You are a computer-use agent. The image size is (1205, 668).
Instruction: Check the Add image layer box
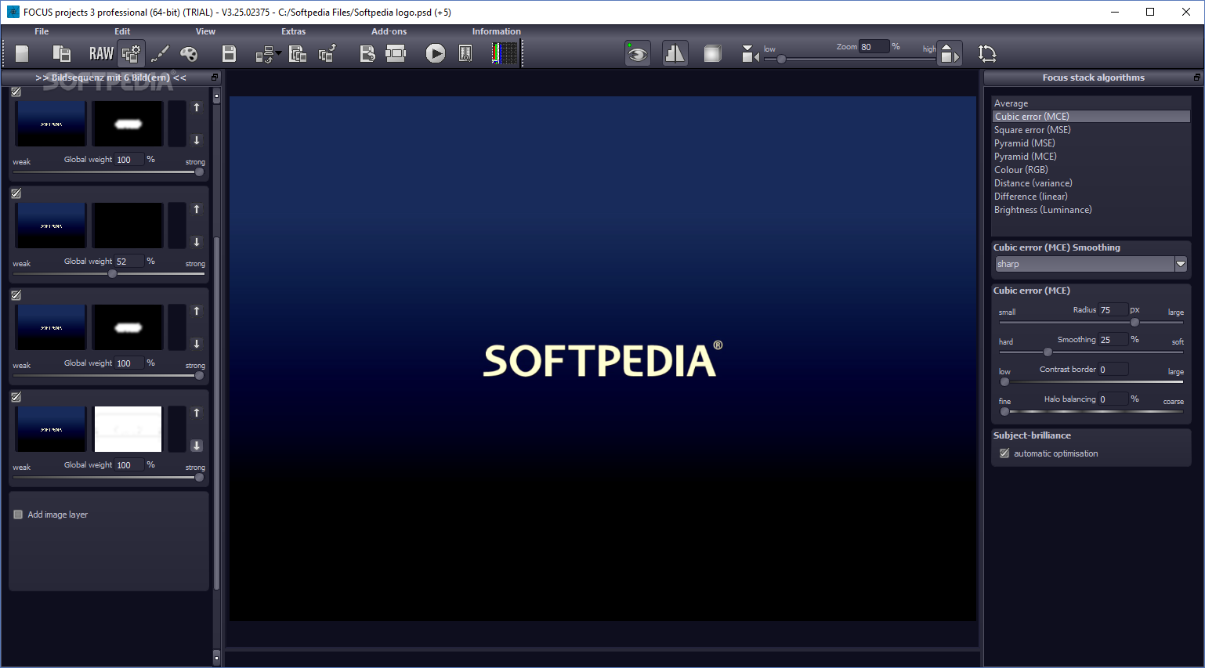coord(18,515)
